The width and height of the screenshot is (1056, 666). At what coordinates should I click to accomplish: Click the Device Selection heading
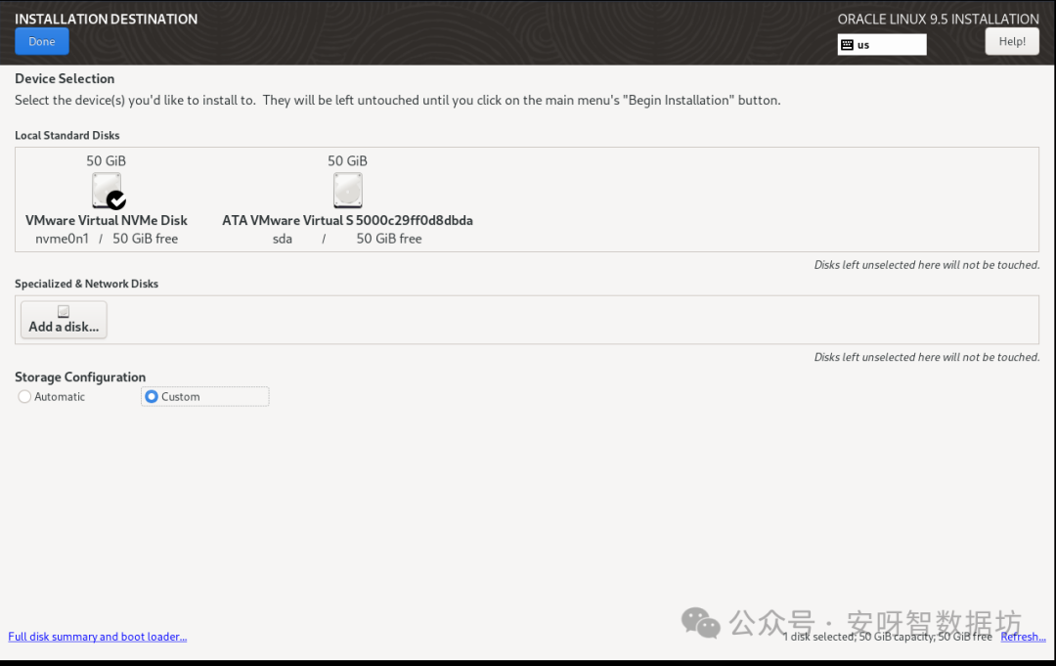(x=65, y=79)
